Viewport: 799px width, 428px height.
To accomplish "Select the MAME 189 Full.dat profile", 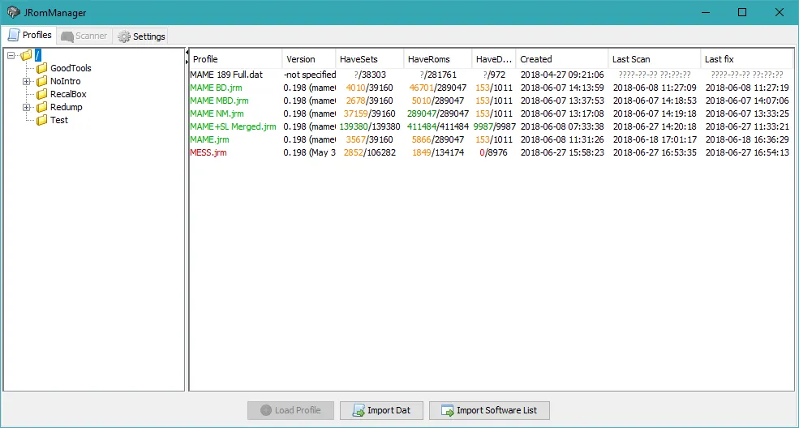I will click(226, 75).
